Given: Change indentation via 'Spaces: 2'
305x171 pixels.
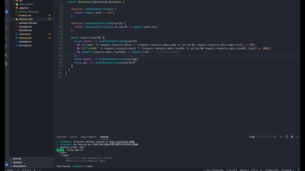Looking at the screenshot, I should tap(244, 170).
